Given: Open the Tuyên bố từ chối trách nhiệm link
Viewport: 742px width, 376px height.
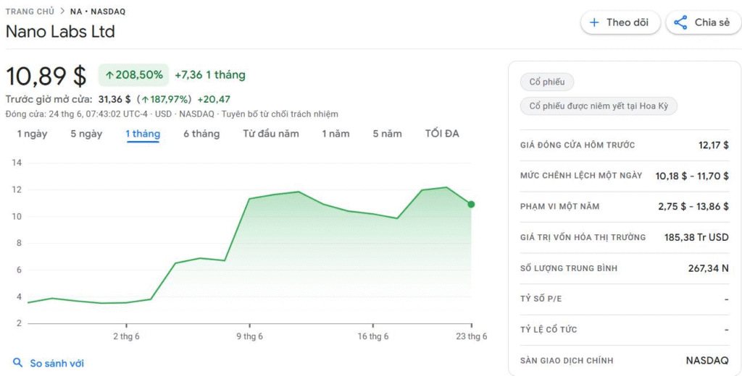Looking at the screenshot, I should tap(280, 114).
